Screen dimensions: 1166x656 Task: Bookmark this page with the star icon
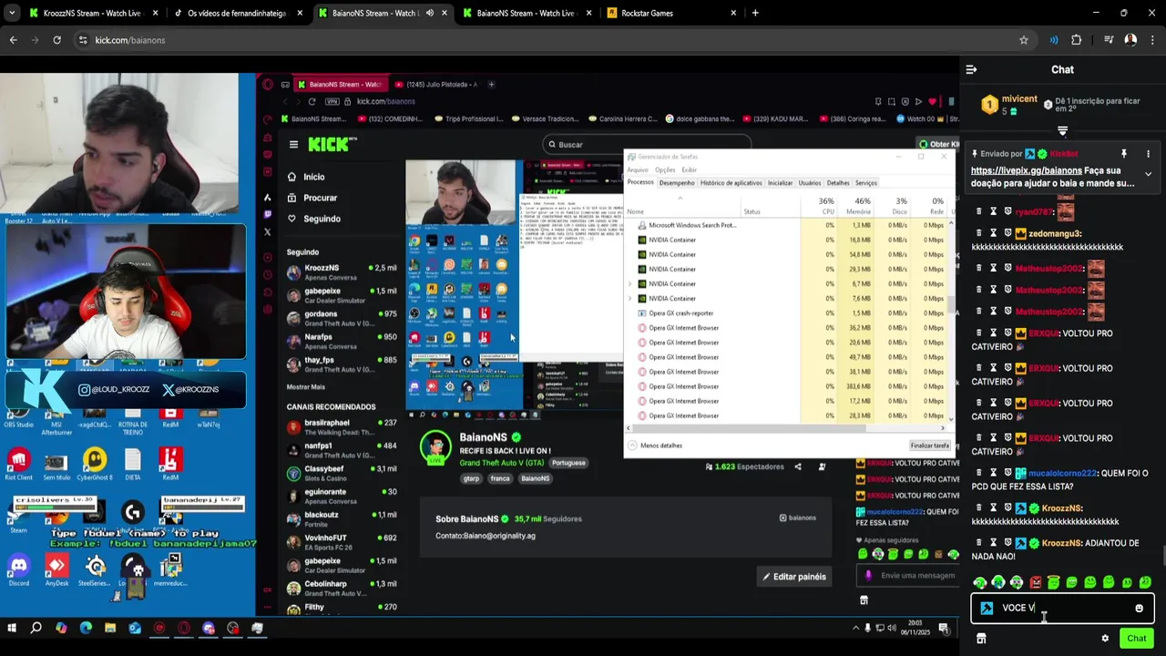pyautogui.click(x=1024, y=40)
